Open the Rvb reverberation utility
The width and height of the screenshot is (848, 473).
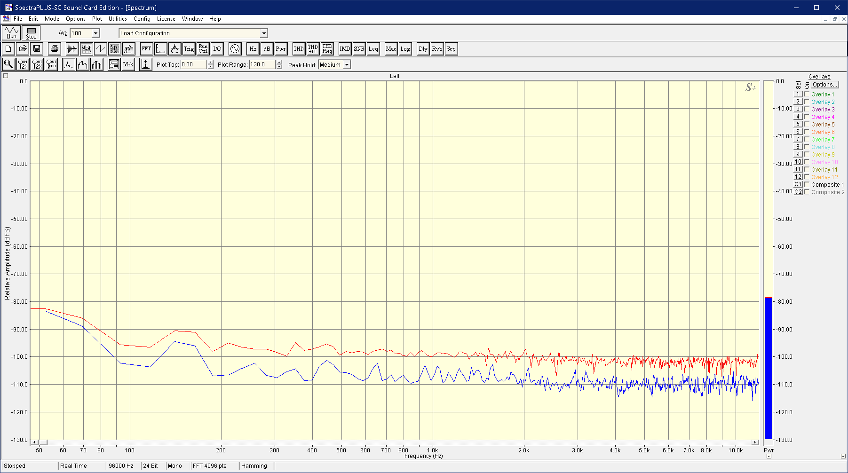click(437, 49)
